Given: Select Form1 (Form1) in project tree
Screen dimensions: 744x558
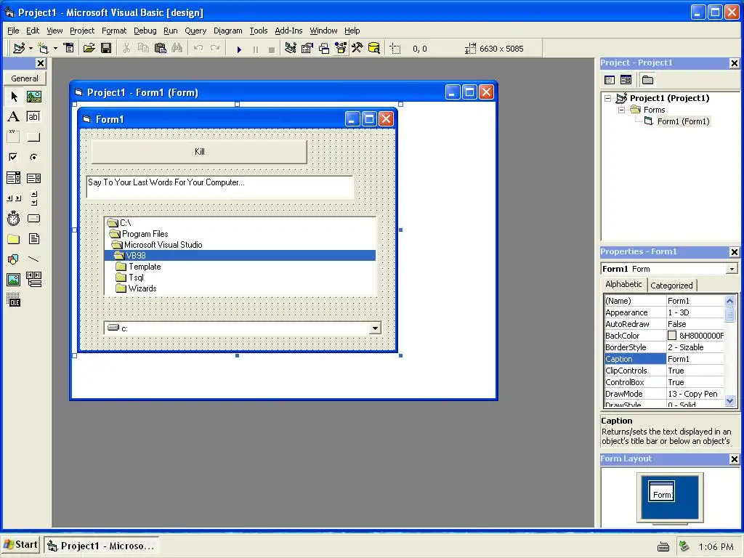Looking at the screenshot, I should [x=683, y=121].
